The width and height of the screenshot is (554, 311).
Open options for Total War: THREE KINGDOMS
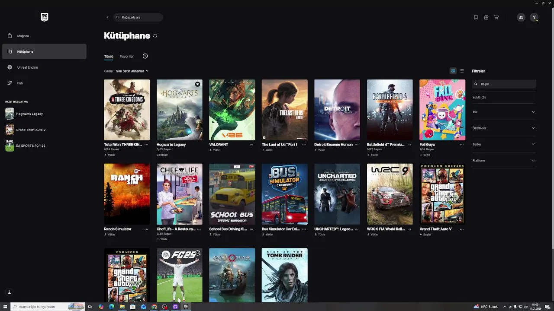pos(146,145)
